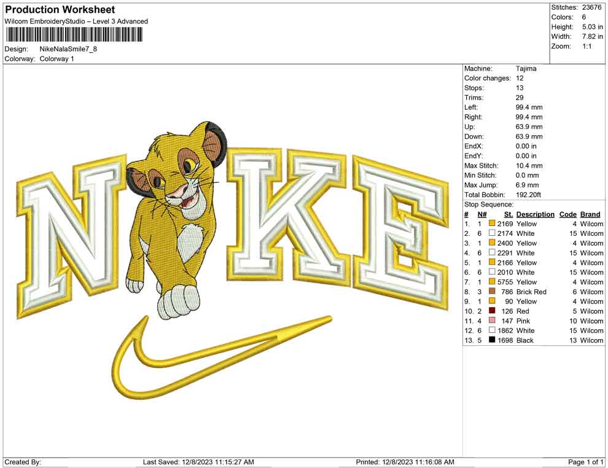Click the barcode under the software name
This screenshot has width=608, height=468.
coord(74,35)
